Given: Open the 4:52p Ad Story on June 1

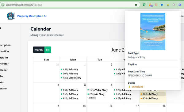Looking at the screenshot, I should (x=69, y=69).
